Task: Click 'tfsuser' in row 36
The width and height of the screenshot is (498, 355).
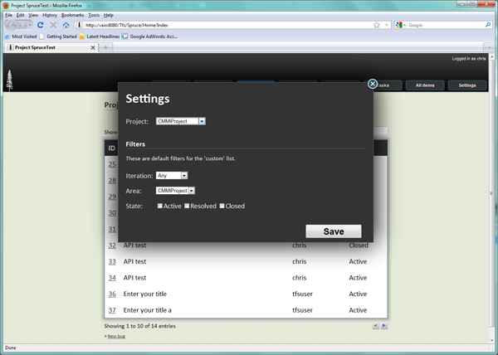Action: [x=302, y=294]
